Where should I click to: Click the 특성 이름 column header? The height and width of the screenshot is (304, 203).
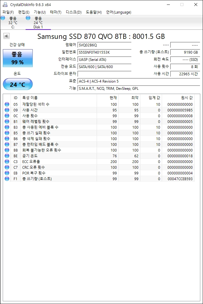[58, 98]
